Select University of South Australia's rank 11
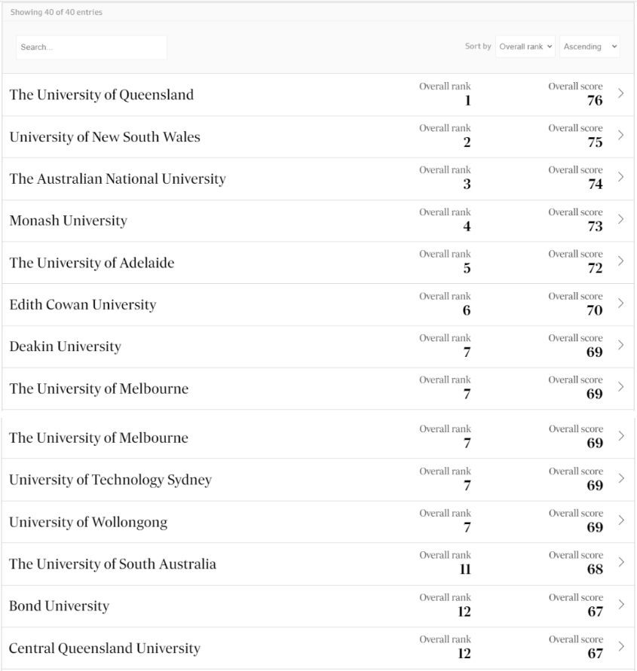The width and height of the screenshot is (637, 671). tap(465, 569)
